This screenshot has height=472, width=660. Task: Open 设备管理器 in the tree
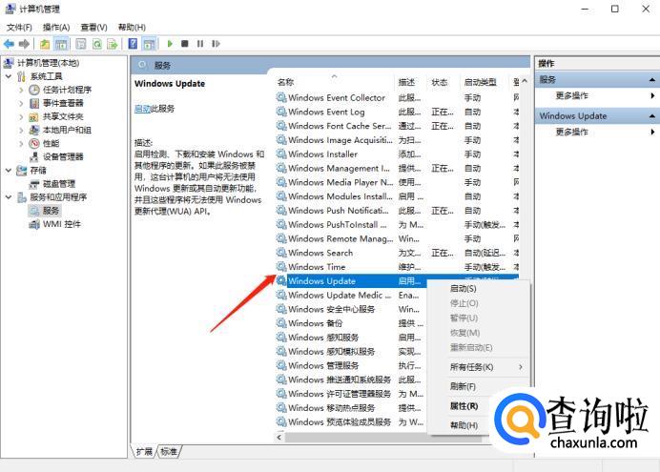click(63, 157)
